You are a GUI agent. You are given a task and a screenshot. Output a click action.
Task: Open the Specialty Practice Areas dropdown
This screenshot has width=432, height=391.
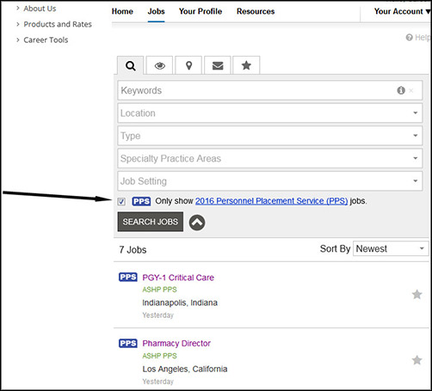pos(269,158)
